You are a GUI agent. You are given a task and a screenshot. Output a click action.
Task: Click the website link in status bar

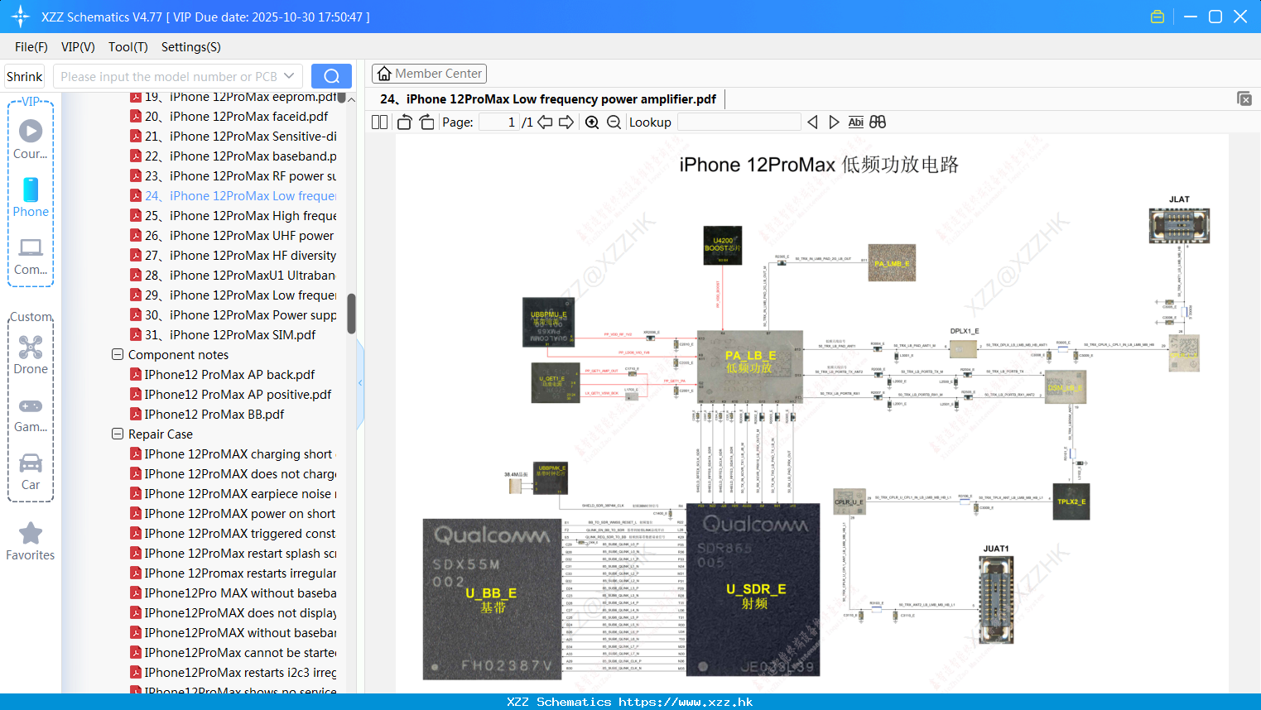pos(686,702)
